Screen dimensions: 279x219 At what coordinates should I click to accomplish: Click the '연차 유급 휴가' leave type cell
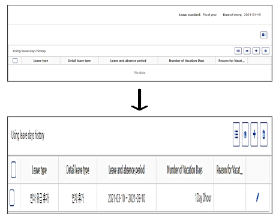[39, 198]
